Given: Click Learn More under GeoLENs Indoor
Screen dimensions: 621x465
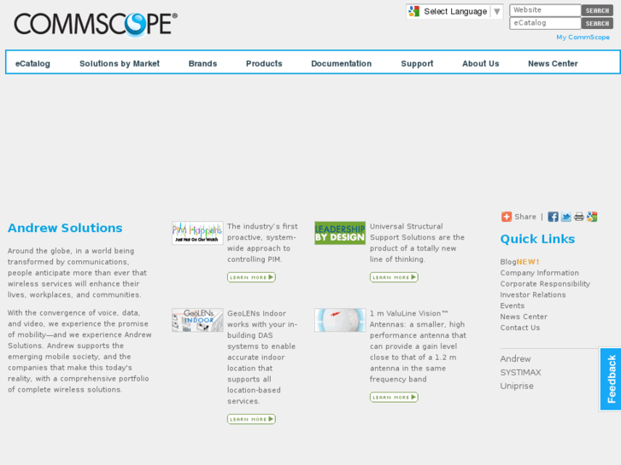Looking at the screenshot, I should click(x=251, y=419).
